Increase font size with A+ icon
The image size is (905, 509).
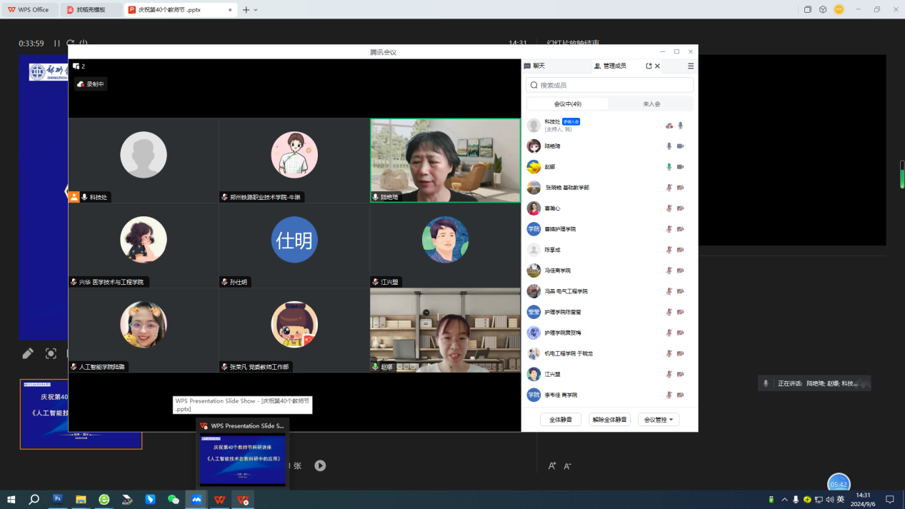tap(552, 465)
